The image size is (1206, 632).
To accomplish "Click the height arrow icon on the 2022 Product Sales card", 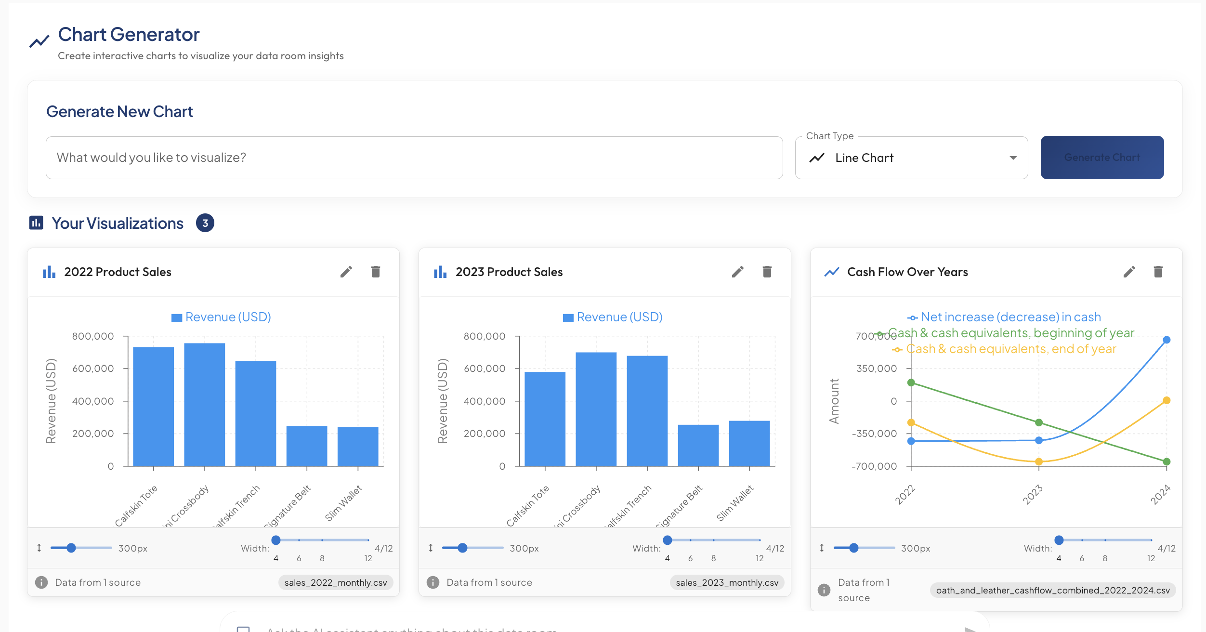I will [x=39, y=548].
